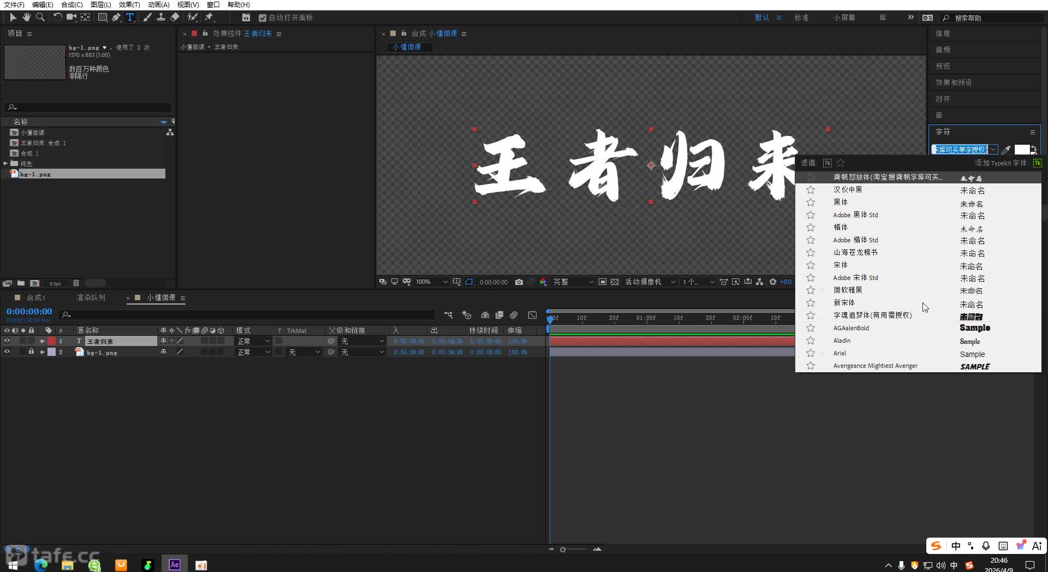Viewport: 1048px width, 572px height.
Task: Create a new folder in Project panel
Action: click(x=21, y=283)
